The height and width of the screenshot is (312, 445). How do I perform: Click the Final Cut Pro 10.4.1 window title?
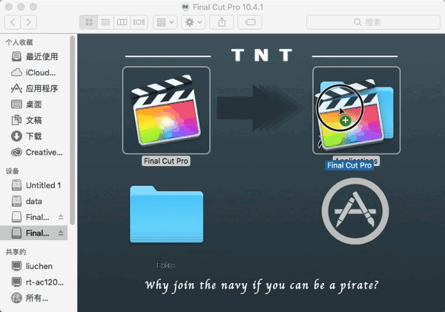228,7
